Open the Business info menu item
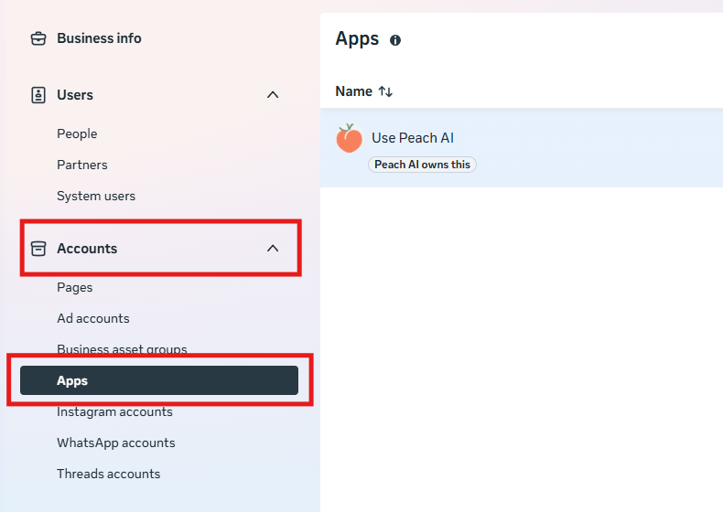The width and height of the screenshot is (723, 512). (x=99, y=38)
